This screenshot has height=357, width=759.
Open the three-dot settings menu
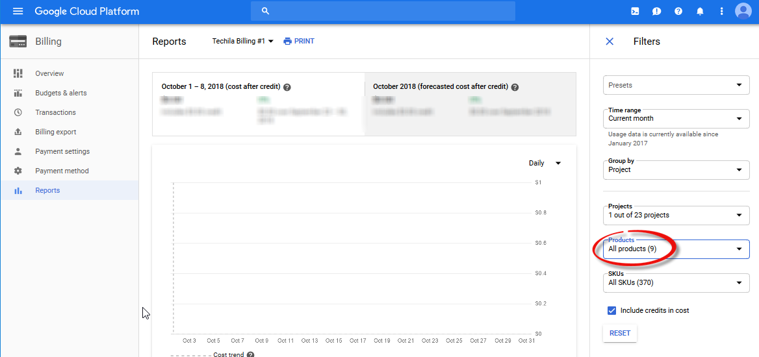(721, 12)
